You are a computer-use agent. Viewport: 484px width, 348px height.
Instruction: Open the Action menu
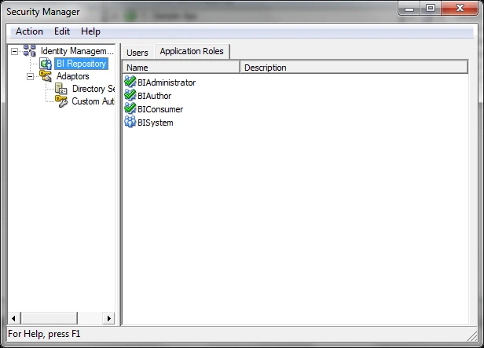[29, 31]
